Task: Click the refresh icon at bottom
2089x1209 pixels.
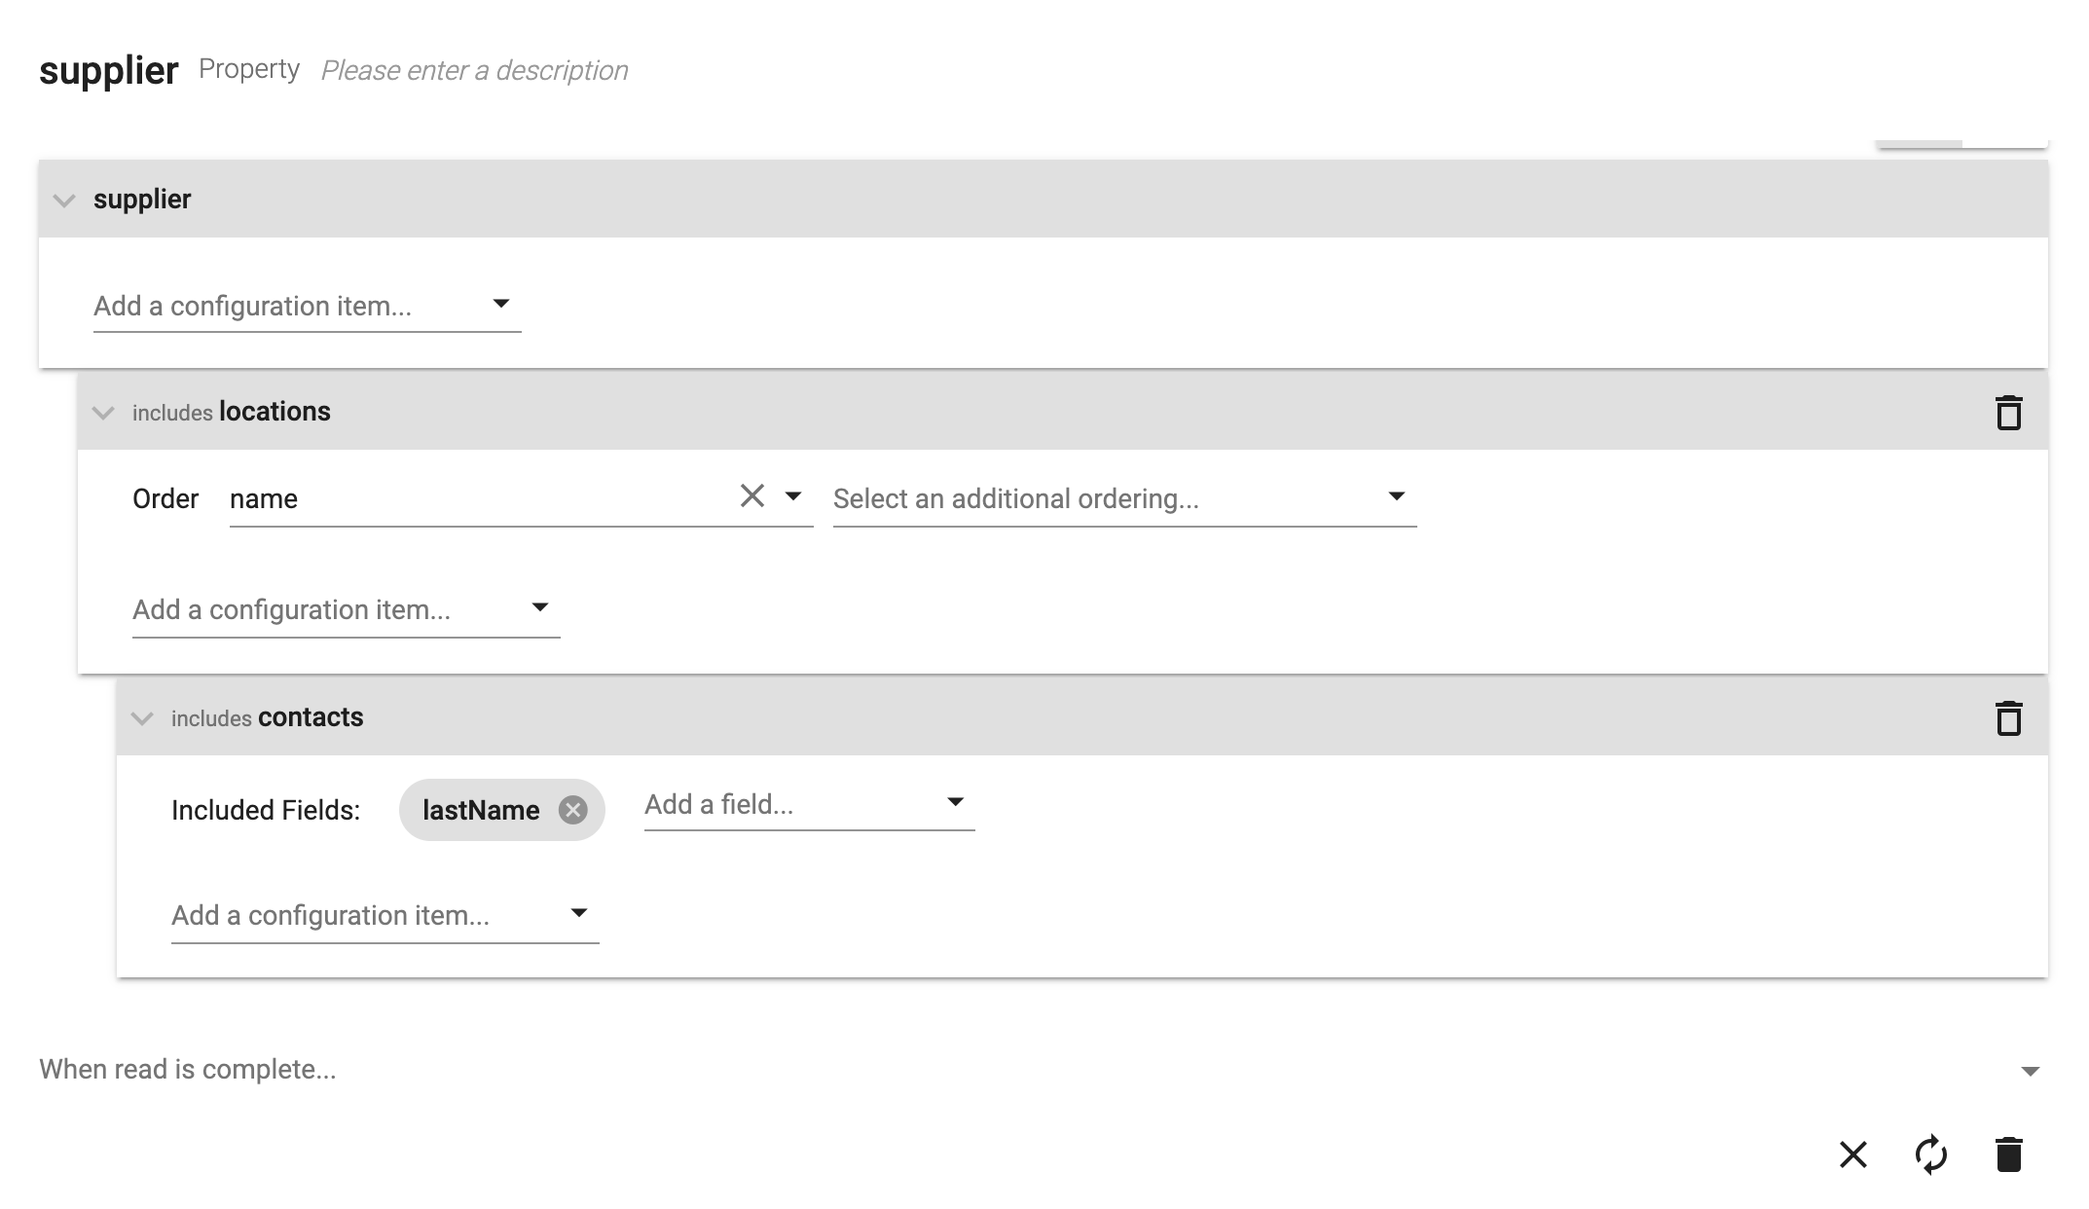Action: (x=1930, y=1154)
